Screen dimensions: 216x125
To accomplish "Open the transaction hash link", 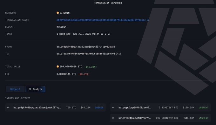I will point(101,20).
